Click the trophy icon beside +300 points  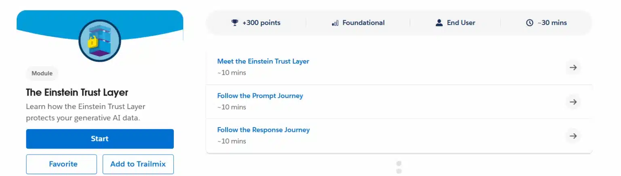pos(235,23)
